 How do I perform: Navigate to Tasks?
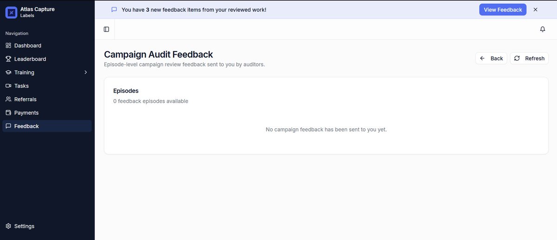[21, 86]
